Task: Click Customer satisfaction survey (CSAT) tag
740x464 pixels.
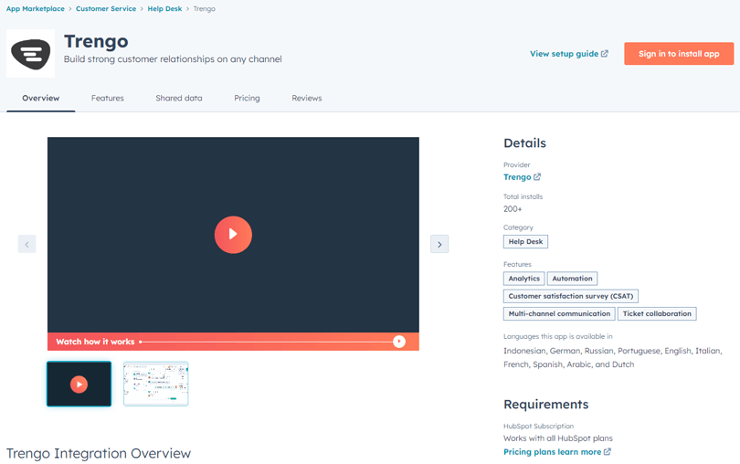Action: click(571, 296)
